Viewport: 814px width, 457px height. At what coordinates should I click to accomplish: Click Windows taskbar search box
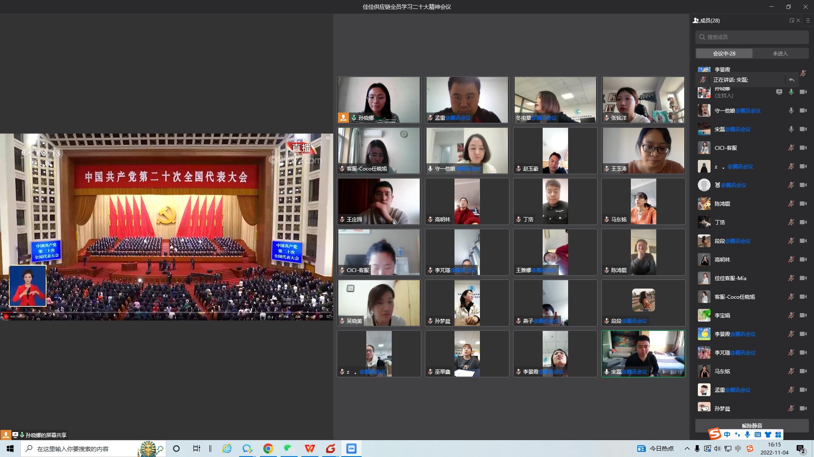click(x=93, y=449)
